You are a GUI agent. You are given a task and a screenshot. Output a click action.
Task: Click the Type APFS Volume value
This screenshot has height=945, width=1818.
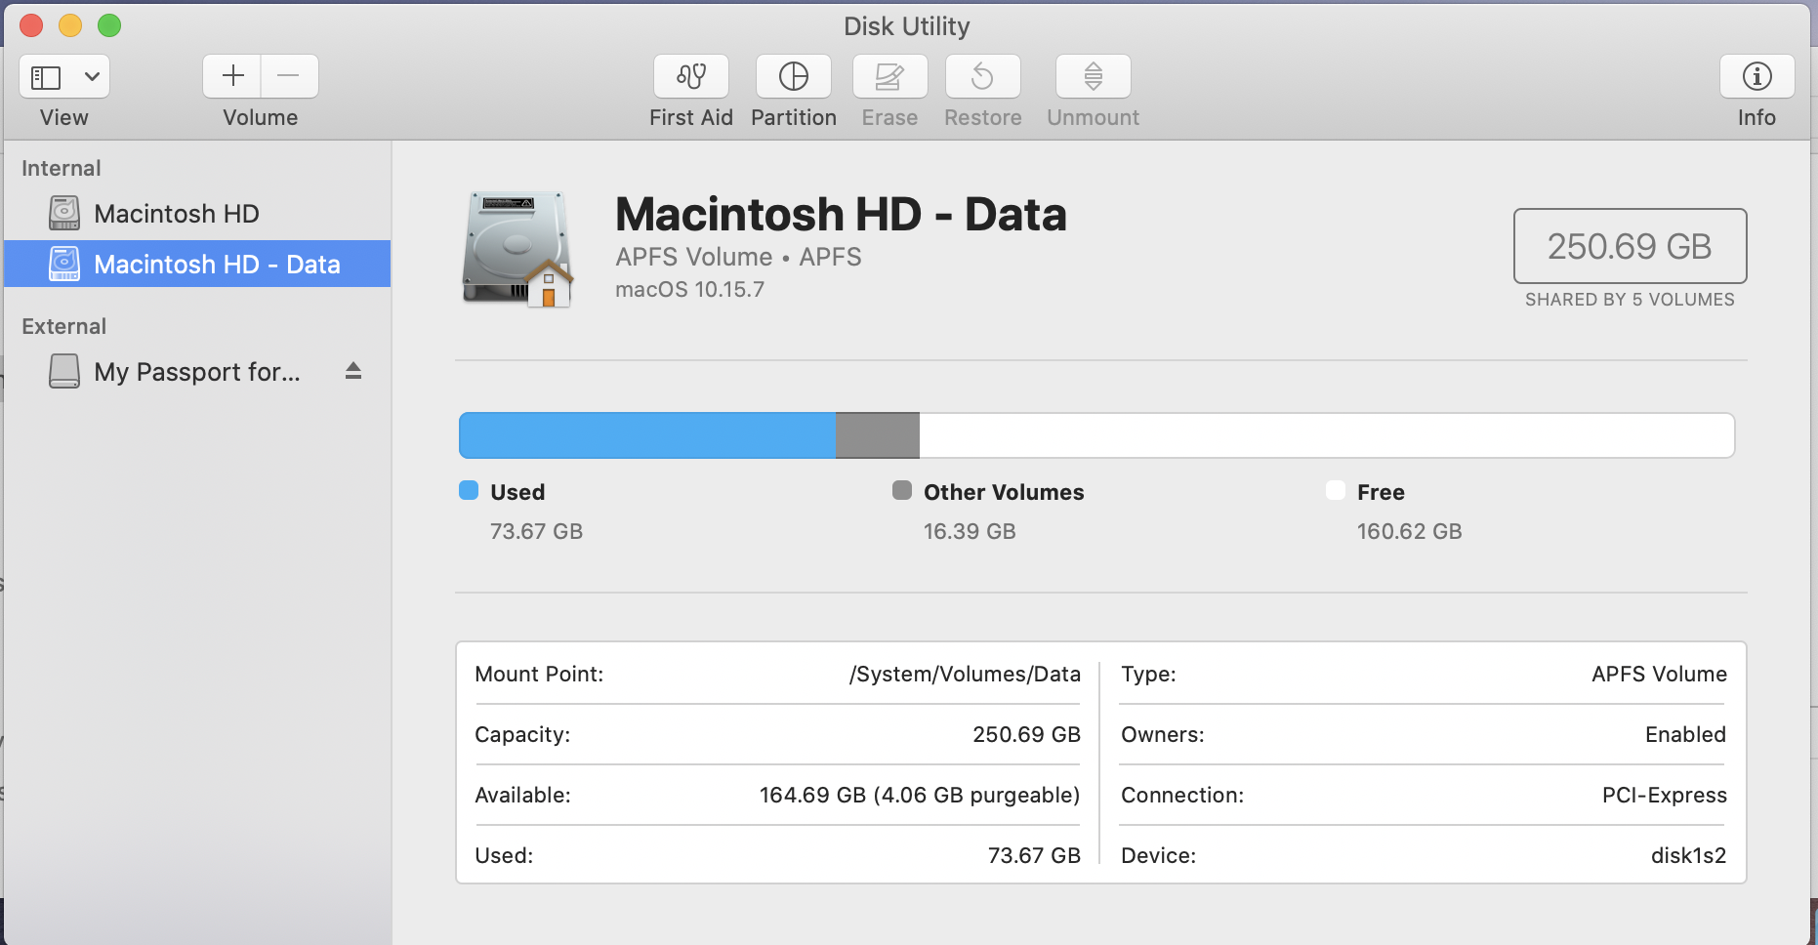1659,674
